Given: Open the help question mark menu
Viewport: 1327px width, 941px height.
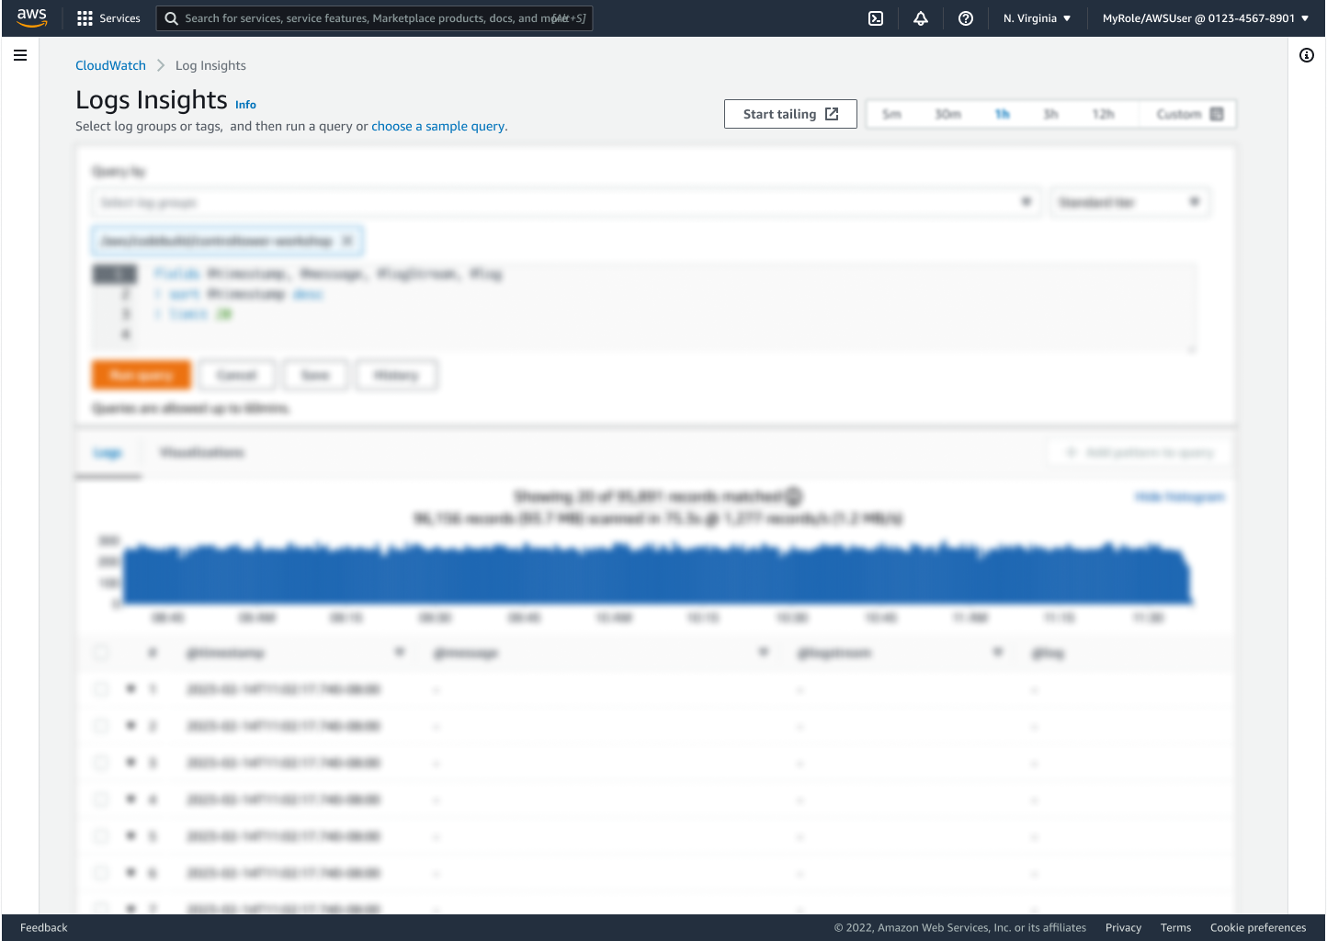Looking at the screenshot, I should (x=966, y=18).
